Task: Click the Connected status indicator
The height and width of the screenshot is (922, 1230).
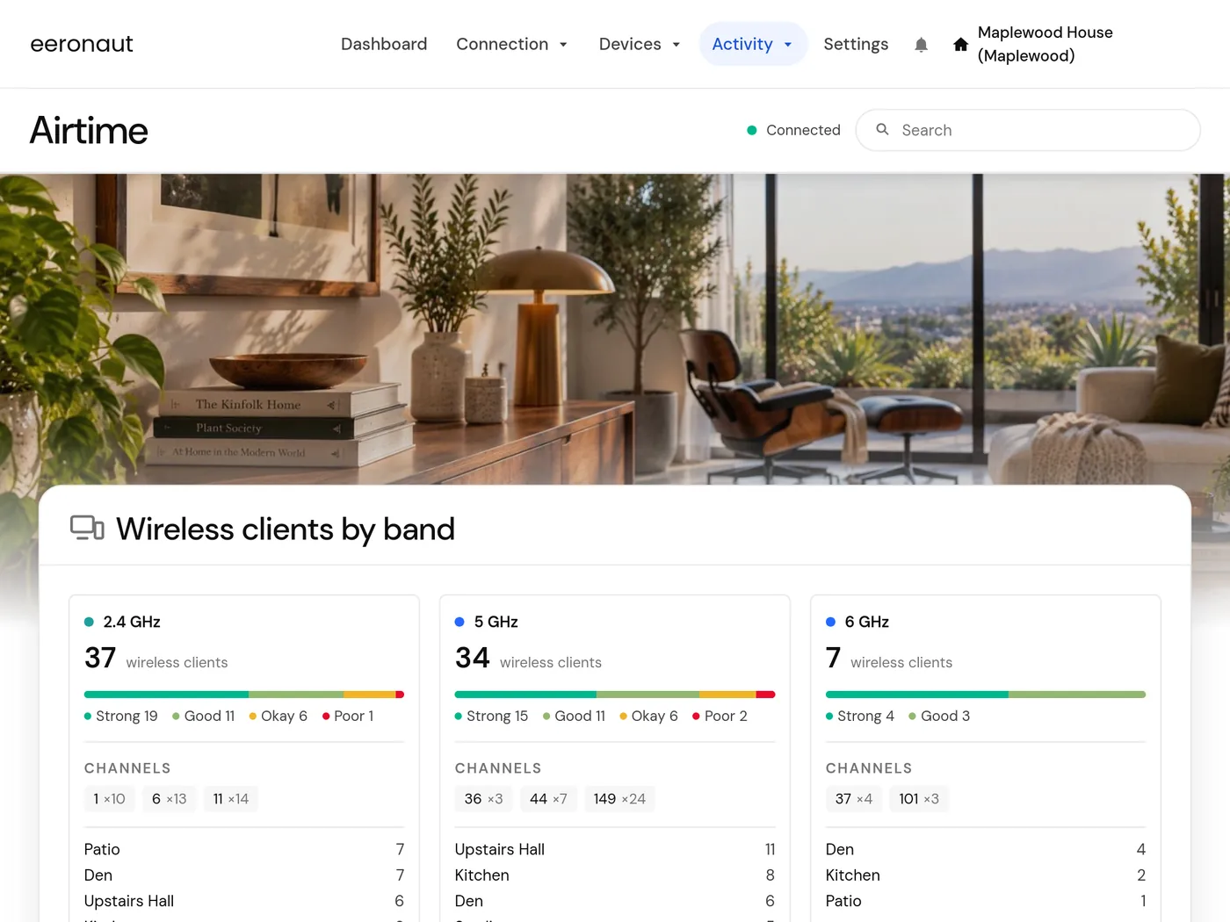Action: (x=793, y=130)
